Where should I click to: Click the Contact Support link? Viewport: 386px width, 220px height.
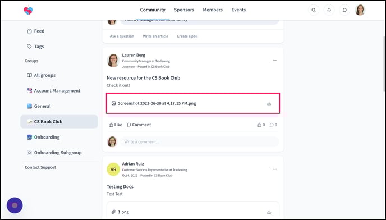(x=40, y=167)
